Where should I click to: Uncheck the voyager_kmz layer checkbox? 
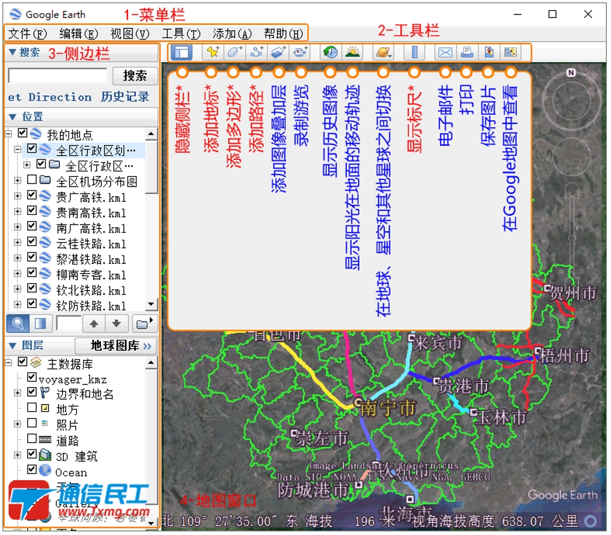[x=32, y=377]
